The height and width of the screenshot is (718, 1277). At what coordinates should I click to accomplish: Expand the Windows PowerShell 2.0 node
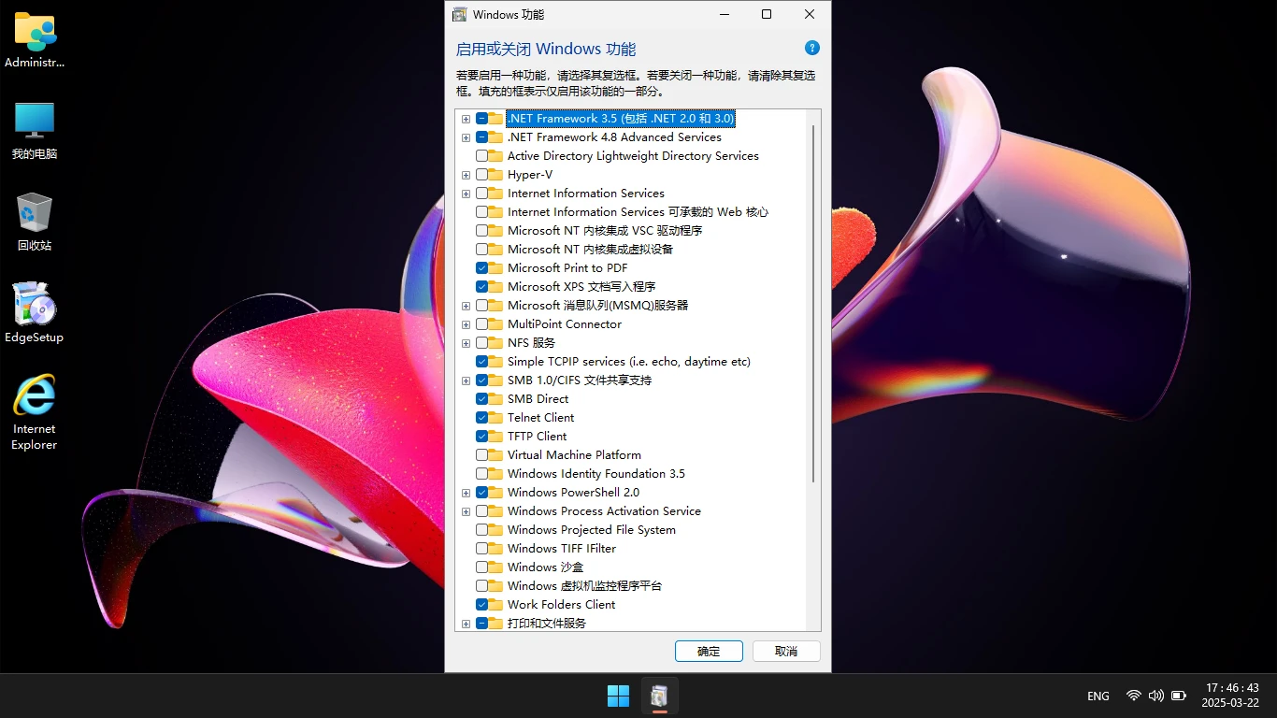pyautogui.click(x=466, y=493)
